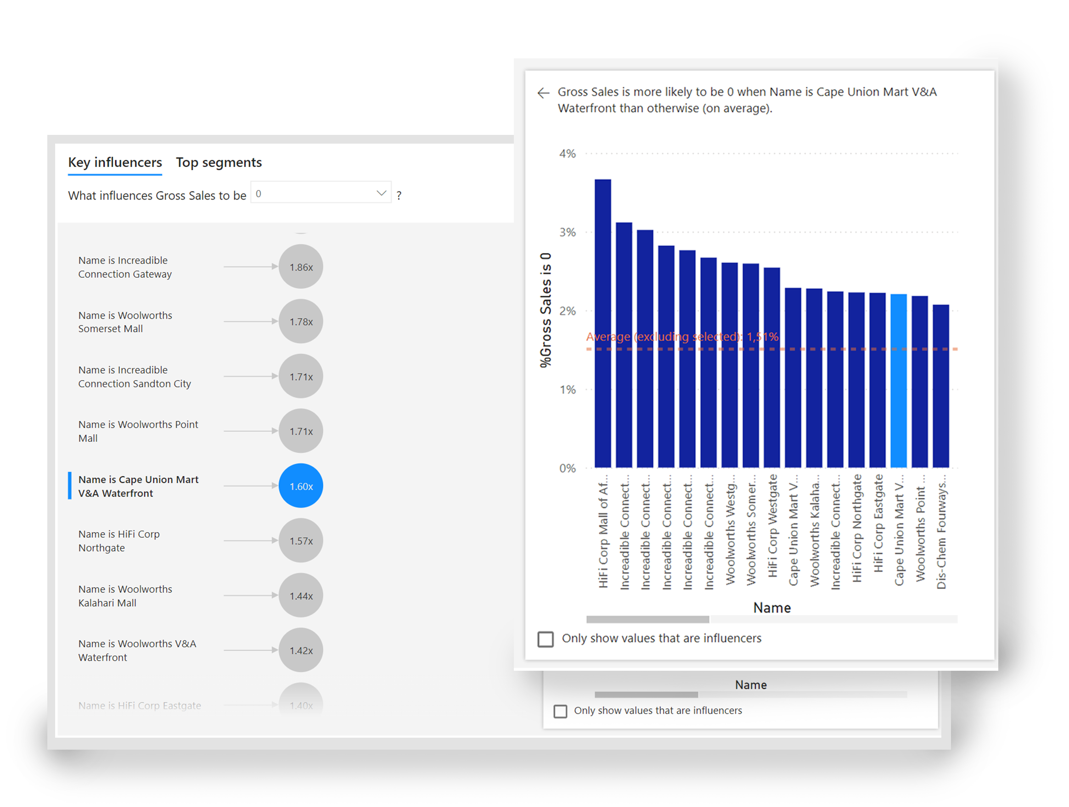Click the Dis-Chem Fourways... bar
Viewport: 1069px width, 807px height.
point(941,386)
